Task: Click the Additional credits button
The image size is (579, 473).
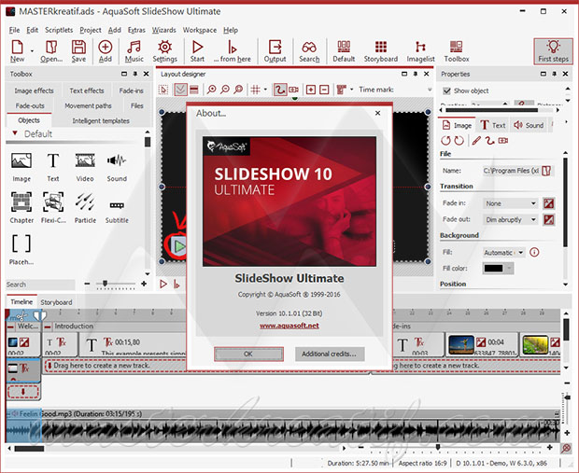Action: [x=330, y=354]
